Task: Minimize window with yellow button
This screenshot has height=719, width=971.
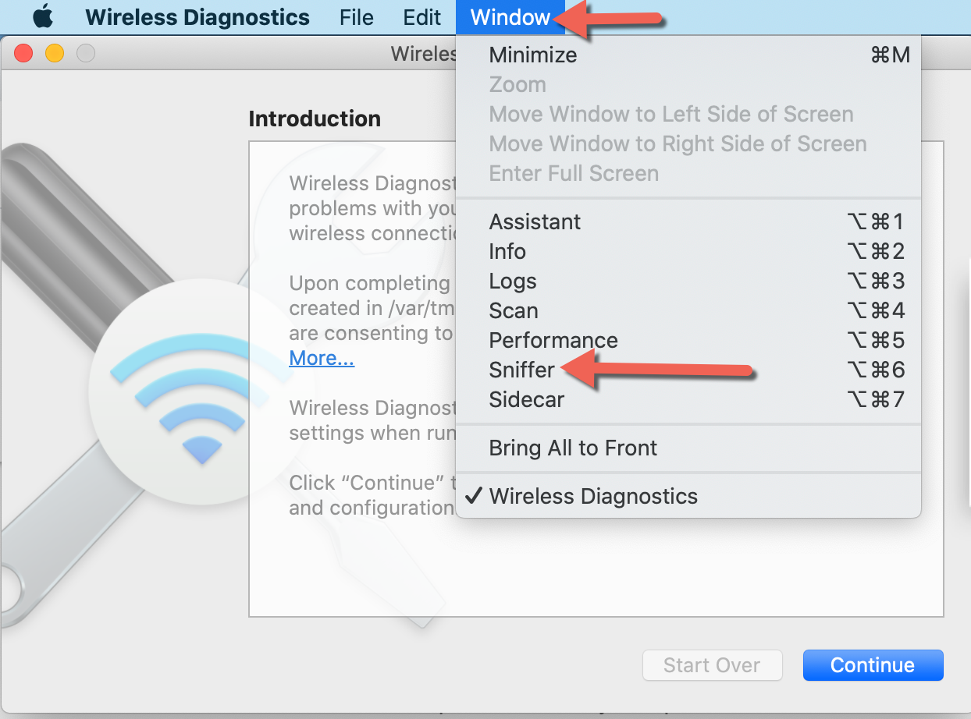Action: 55,53
